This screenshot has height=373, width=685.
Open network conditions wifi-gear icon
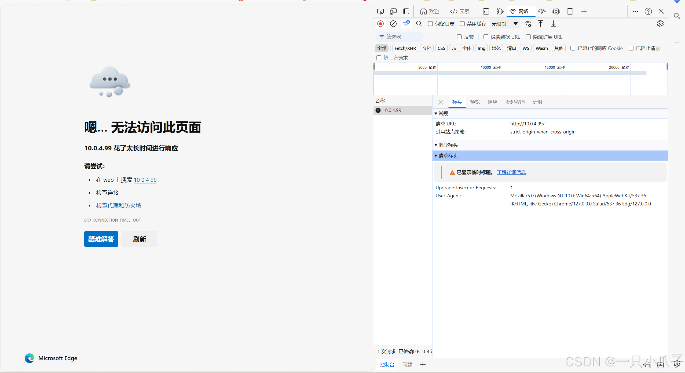tap(528, 24)
